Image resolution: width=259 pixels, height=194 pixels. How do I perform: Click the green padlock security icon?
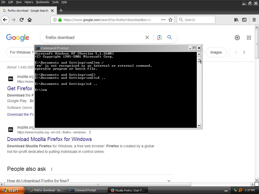[60, 20]
